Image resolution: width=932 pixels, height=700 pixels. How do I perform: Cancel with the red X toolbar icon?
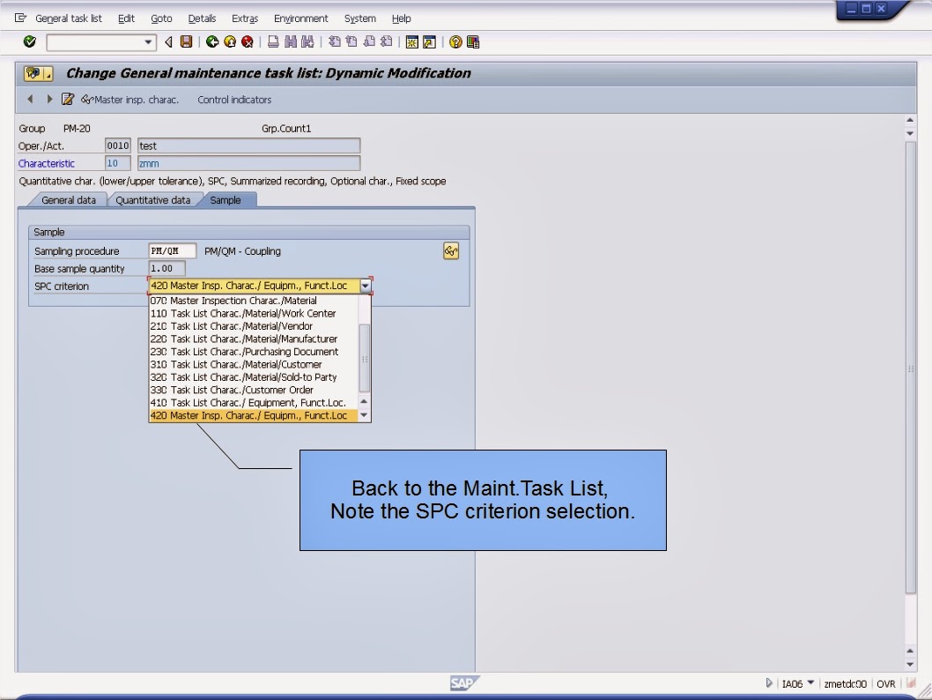click(x=248, y=41)
